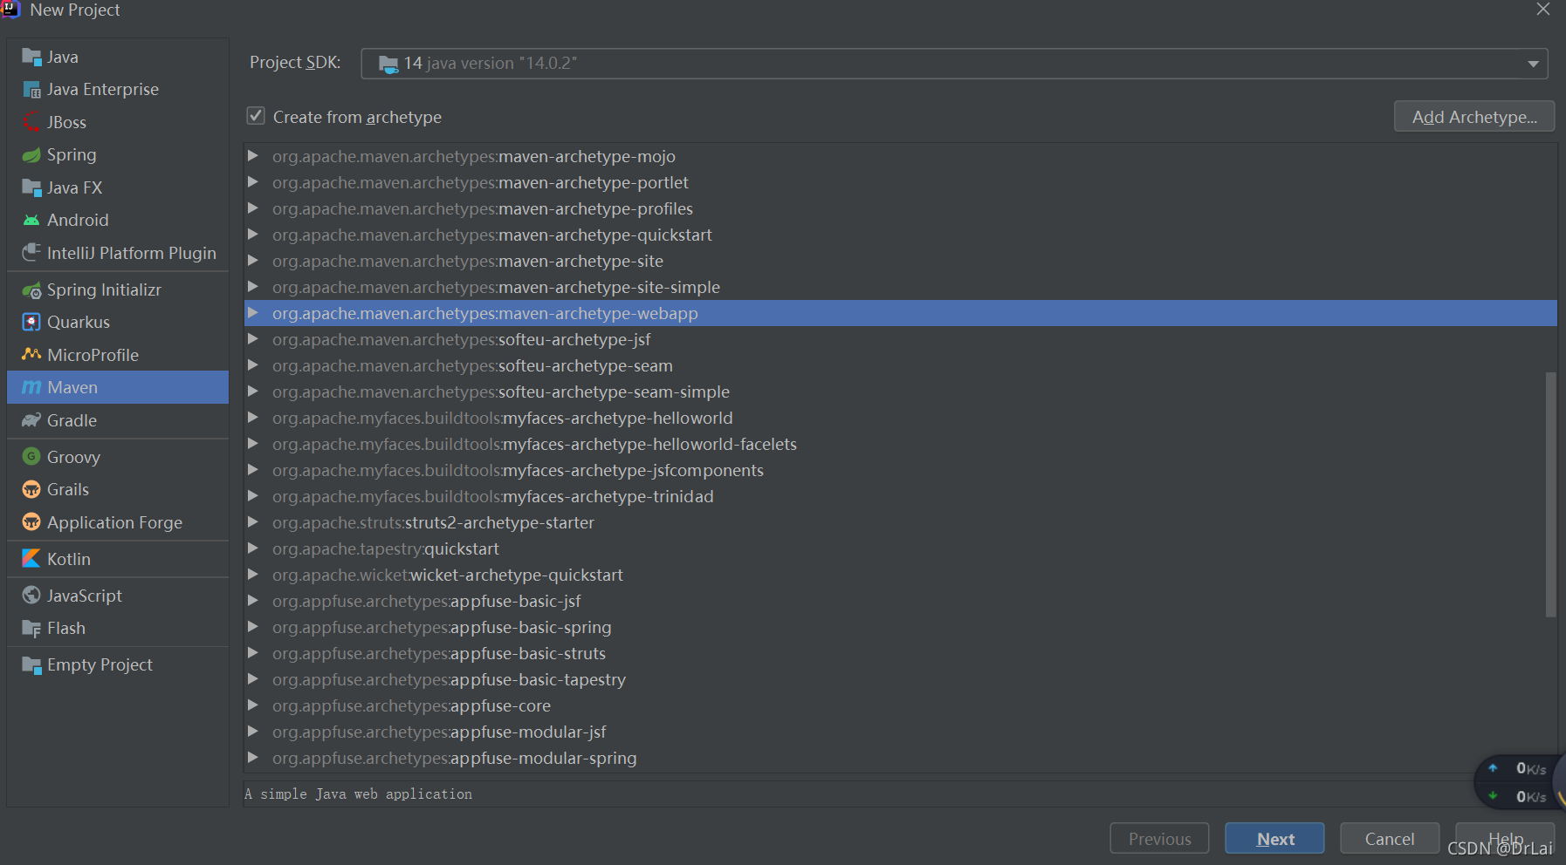This screenshot has width=1566, height=865.
Task: Click the Android robot icon
Action: click(x=31, y=221)
